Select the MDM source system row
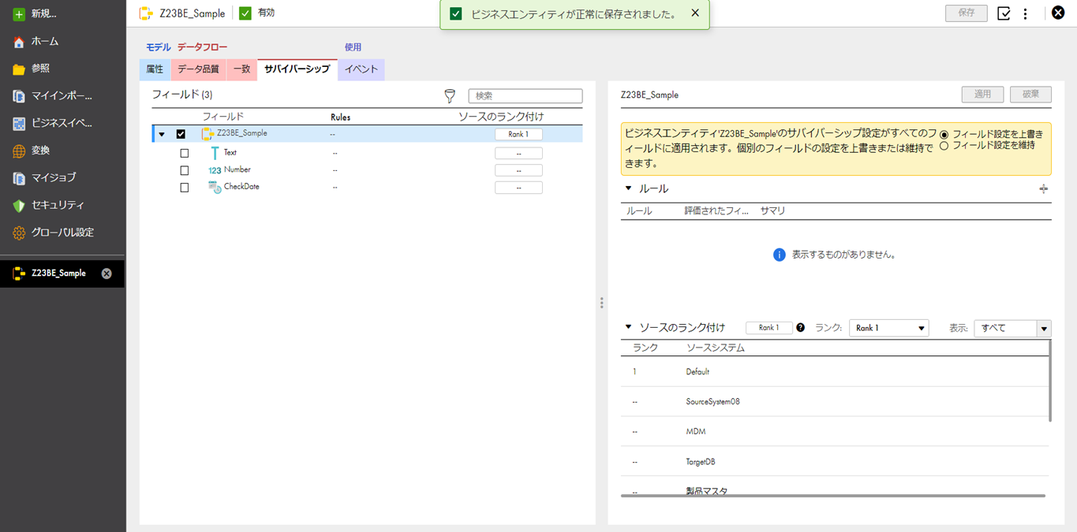Viewport: 1077px width, 532px height. (835, 432)
